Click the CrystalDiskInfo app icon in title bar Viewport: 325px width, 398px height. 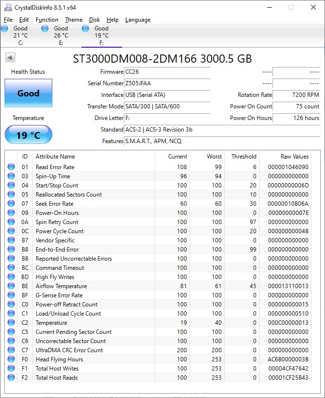[7, 7]
